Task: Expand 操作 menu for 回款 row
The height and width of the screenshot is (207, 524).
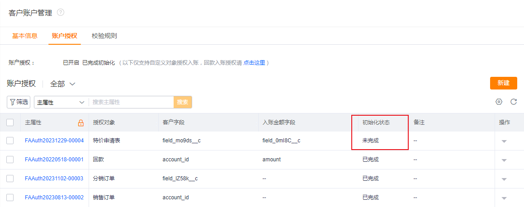Action: (504, 160)
